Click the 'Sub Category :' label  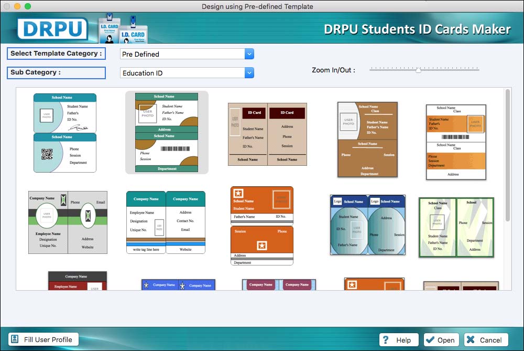click(56, 72)
